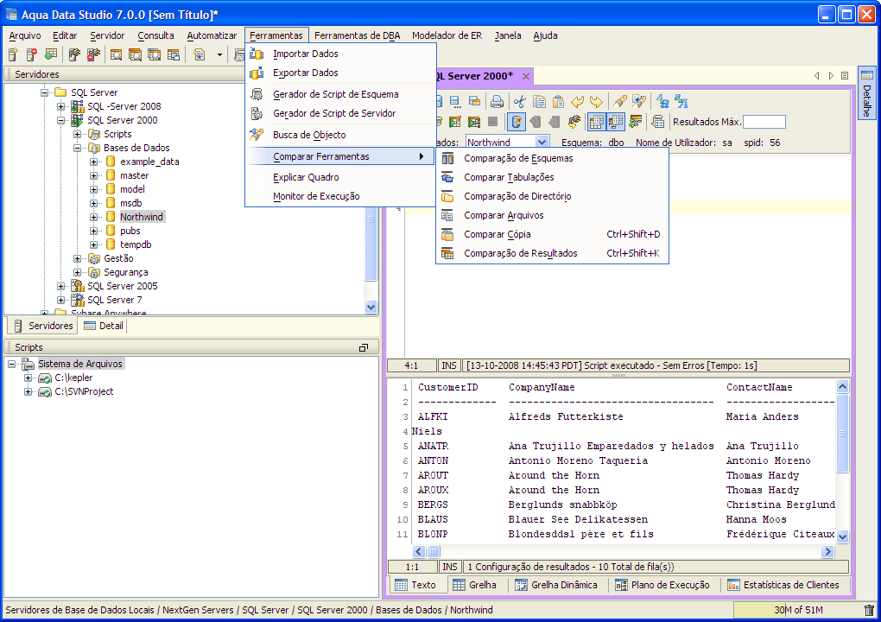Close the SQL Server 2000* editor tab
Screen dimensions: 881x622
[x=526, y=76]
